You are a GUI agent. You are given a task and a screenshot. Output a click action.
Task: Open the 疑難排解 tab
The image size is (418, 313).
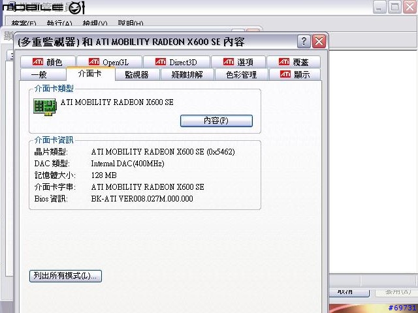[187, 74]
